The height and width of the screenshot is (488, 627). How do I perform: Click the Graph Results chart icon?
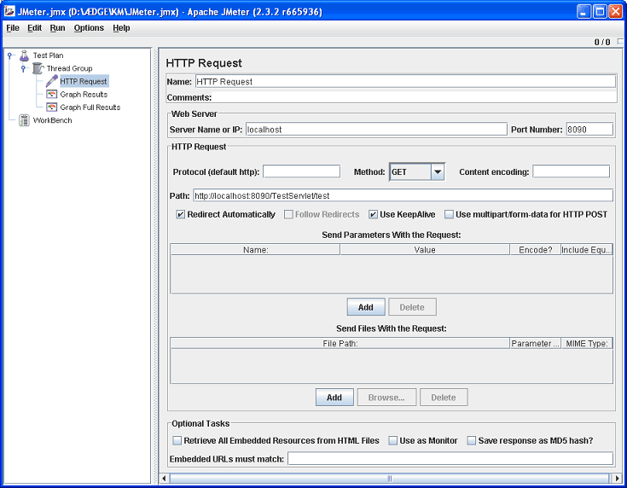tap(51, 95)
